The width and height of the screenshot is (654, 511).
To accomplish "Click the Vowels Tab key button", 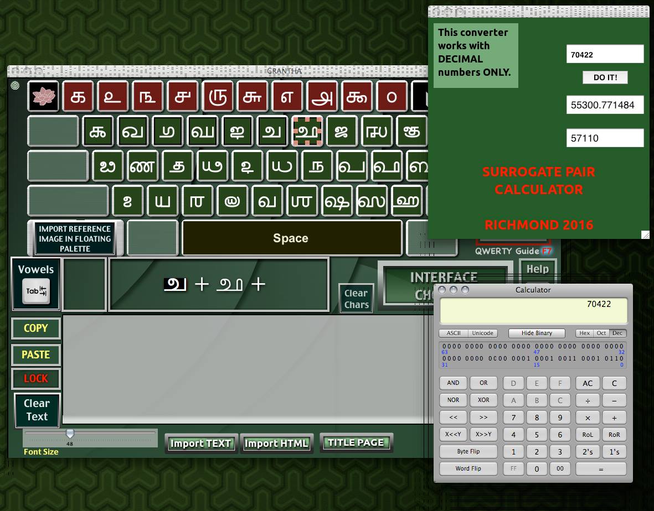I will 37,284.
